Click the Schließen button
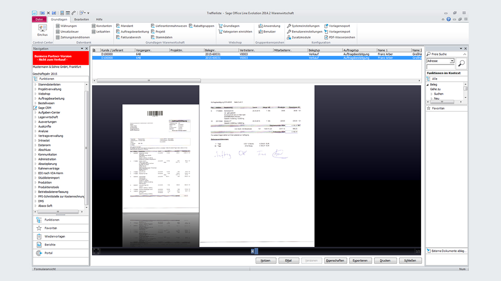 (410, 261)
